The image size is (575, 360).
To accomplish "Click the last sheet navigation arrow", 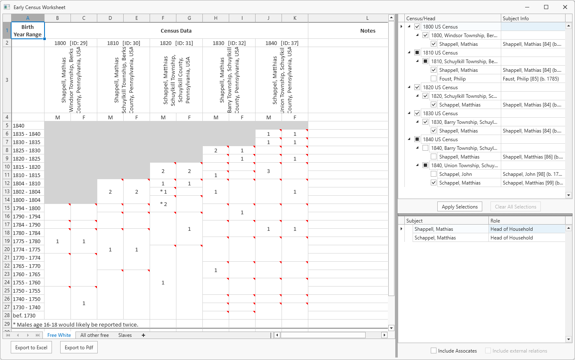I will click(x=38, y=335).
